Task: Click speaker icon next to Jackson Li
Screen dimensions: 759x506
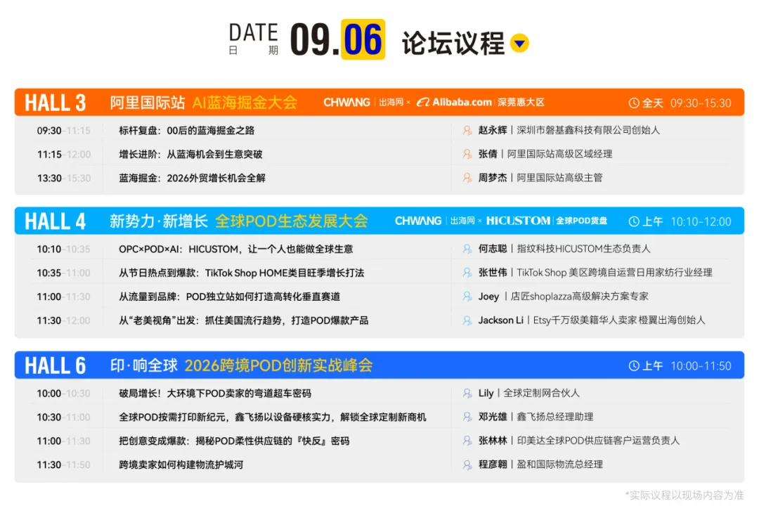Action: coord(467,320)
